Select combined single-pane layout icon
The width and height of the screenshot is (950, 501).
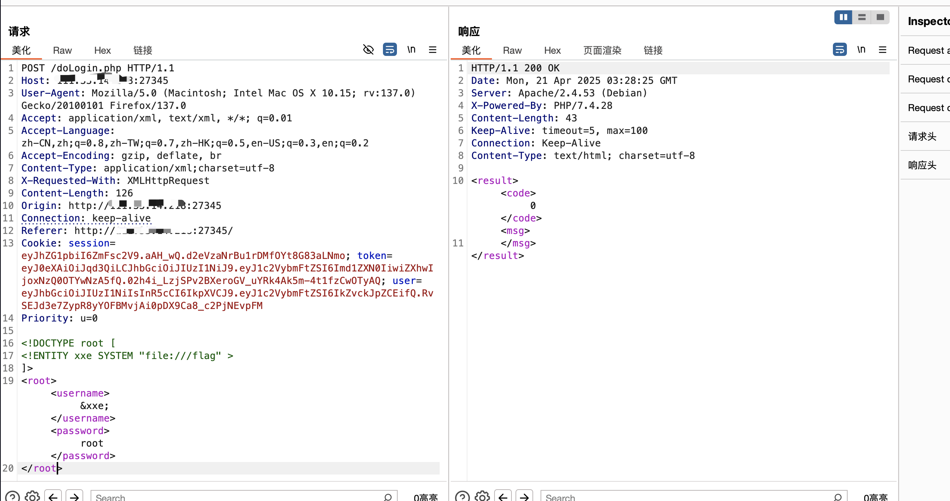880,17
